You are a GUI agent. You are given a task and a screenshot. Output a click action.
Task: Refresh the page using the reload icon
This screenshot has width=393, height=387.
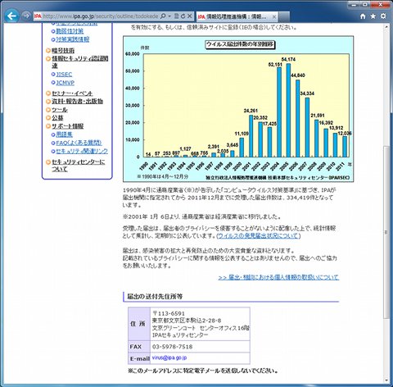click(x=183, y=16)
